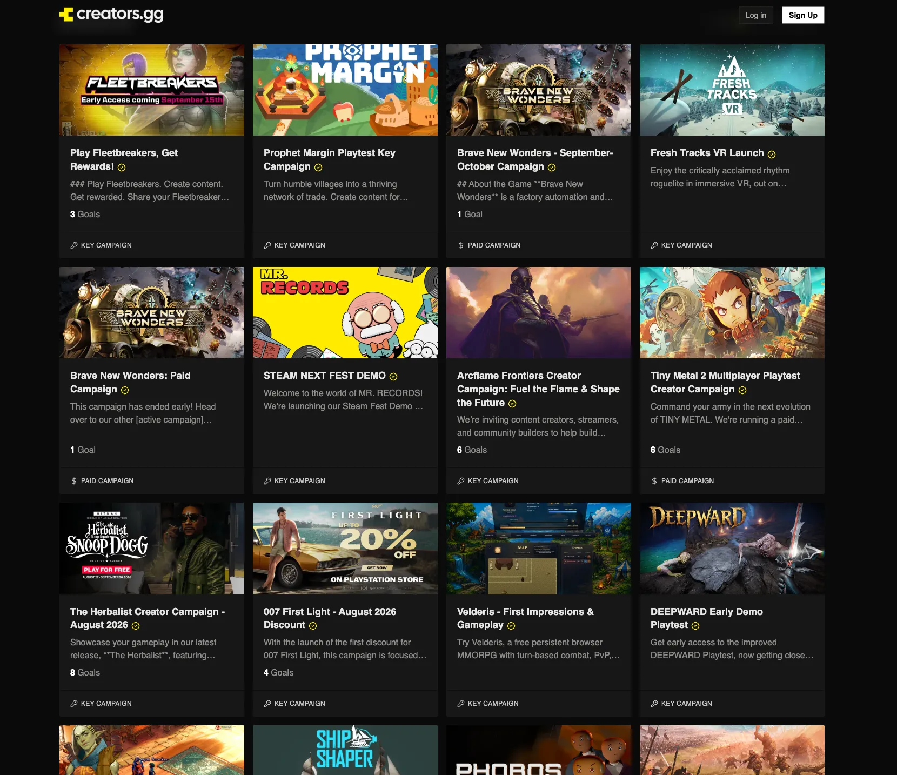Open Tiny Metal 2 Multiplayer Playtest title

(725, 382)
